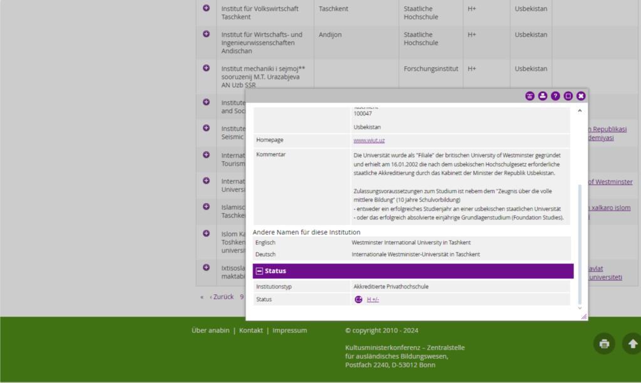
Task: Open the H +/- status link
Action: tap(372, 300)
